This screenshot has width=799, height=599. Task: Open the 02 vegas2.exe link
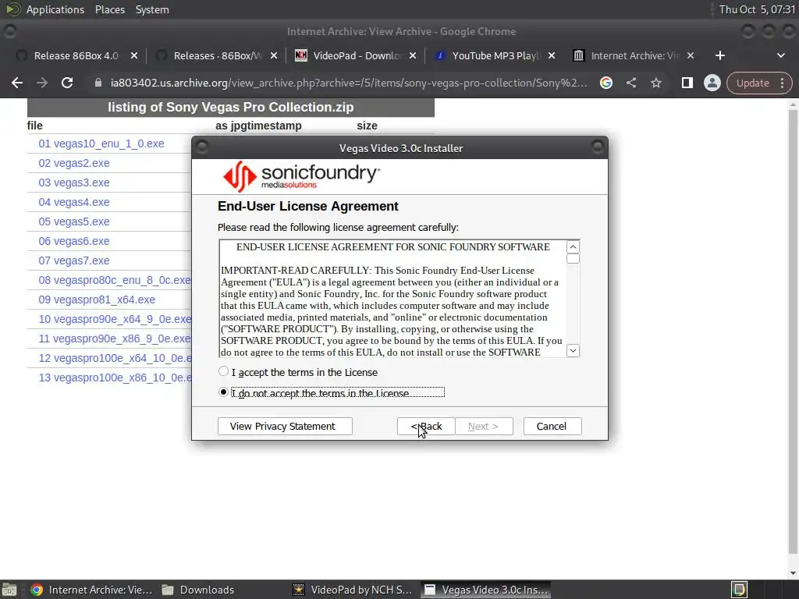click(74, 163)
